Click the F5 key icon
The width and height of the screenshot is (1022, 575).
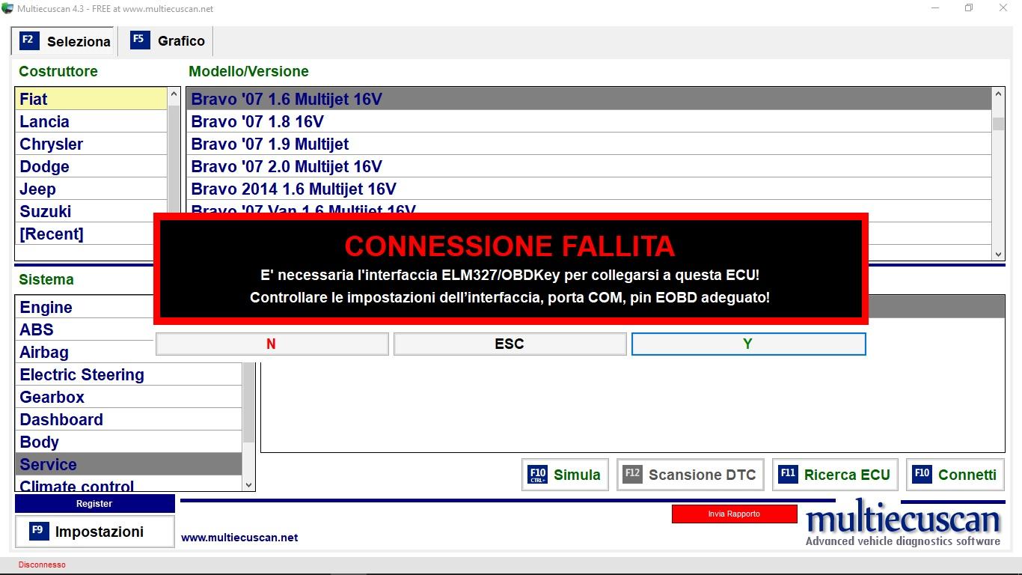140,40
